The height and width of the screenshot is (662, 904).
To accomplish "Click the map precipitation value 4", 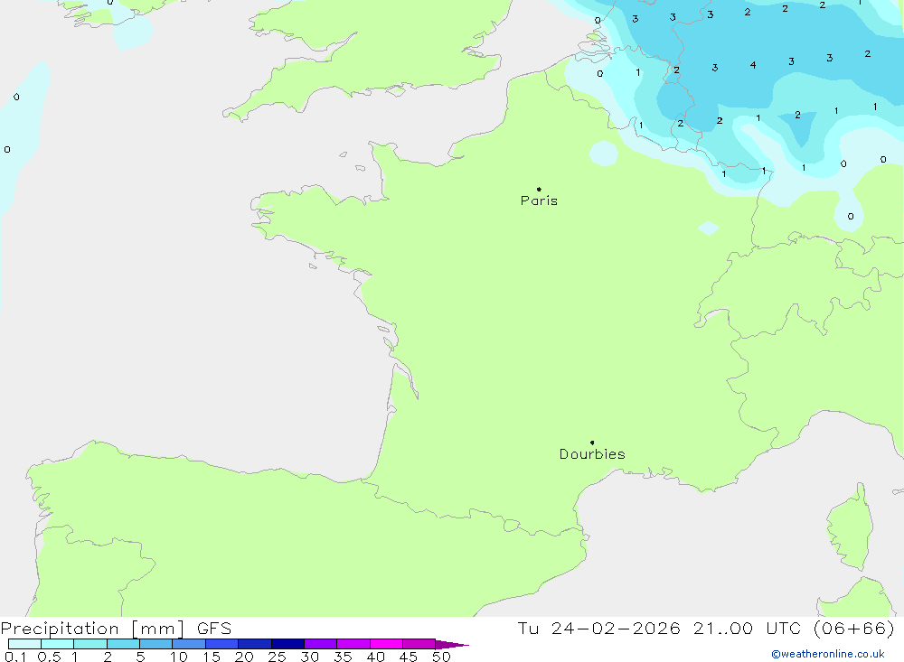I will [753, 65].
